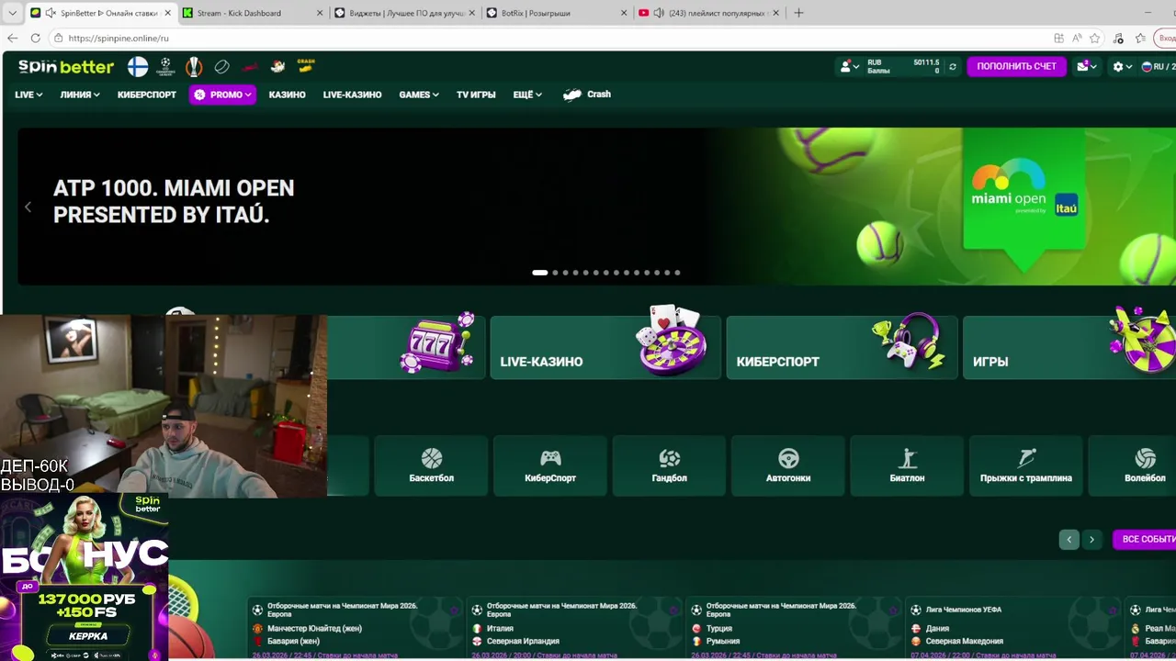Open the Miami Open promo banner
The height and width of the screenshot is (661, 1176).
coord(596,206)
